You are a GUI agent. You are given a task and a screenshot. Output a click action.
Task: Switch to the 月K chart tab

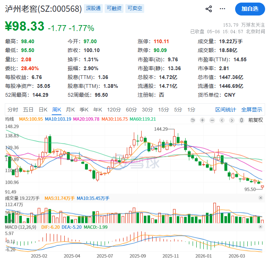[x=70, y=110]
